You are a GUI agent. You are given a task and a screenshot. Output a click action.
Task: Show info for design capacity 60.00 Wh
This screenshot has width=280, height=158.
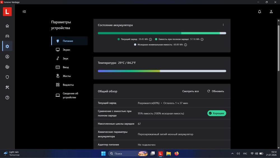[186, 45]
